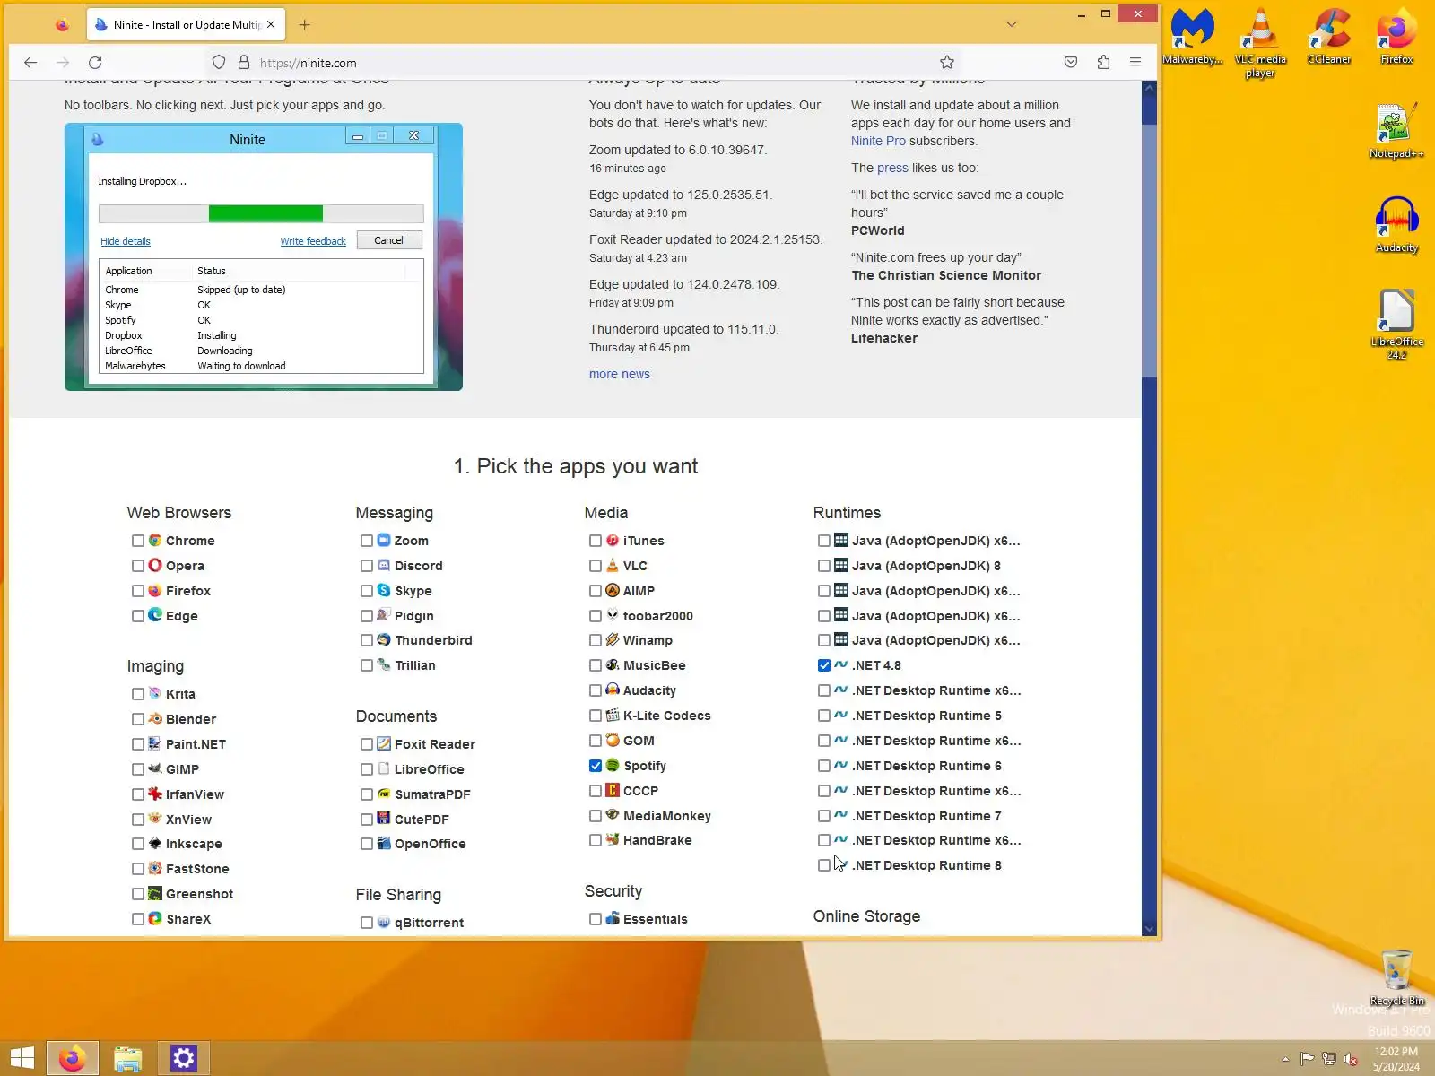This screenshot has height=1076, width=1435.
Task: Click the iTunes app icon
Action: [613, 541]
